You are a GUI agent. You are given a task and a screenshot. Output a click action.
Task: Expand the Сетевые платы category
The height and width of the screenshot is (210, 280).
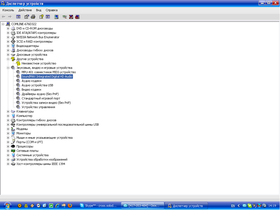click(8, 151)
